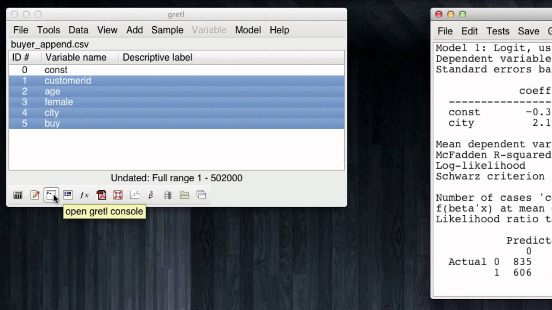Open the Model menu

248,30
